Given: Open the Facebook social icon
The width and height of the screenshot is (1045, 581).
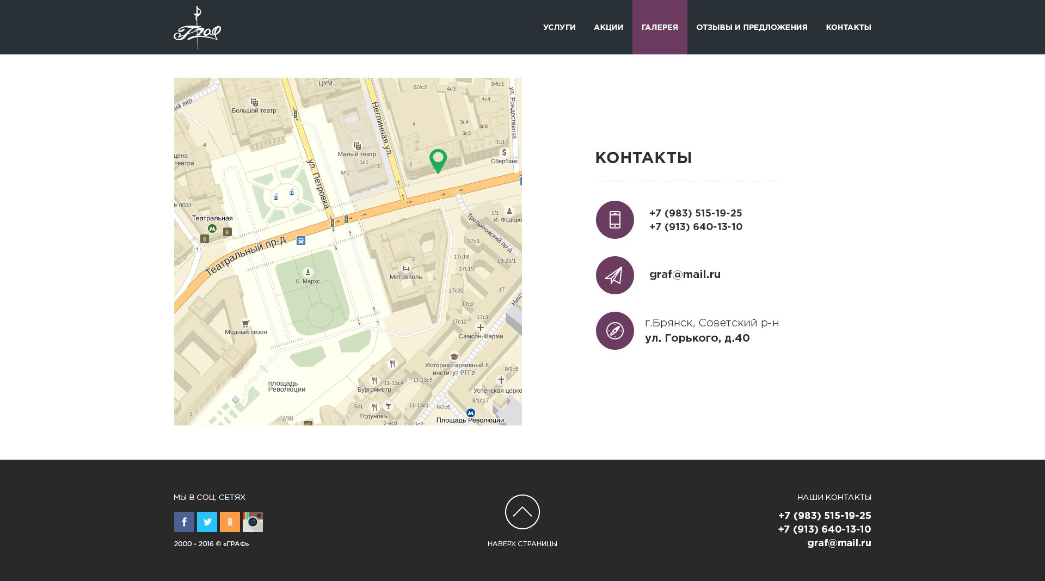Looking at the screenshot, I should click(x=184, y=522).
